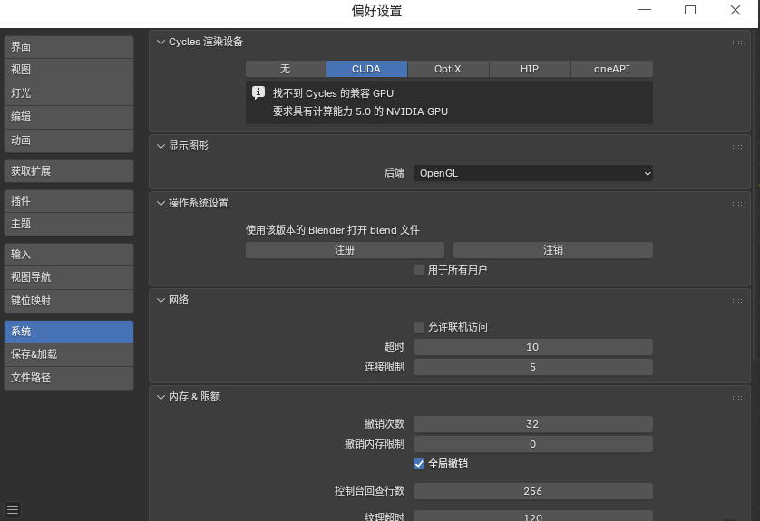The image size is (760, 521).
Task: Collapse the Cycles 渲染设备 panel
Action: tap(161, 42)
